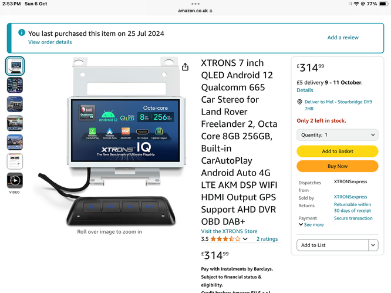The height and width of the screenshot is (293, 391).
Task: Click the orange Buy Now button
Action: click(338, 166)
